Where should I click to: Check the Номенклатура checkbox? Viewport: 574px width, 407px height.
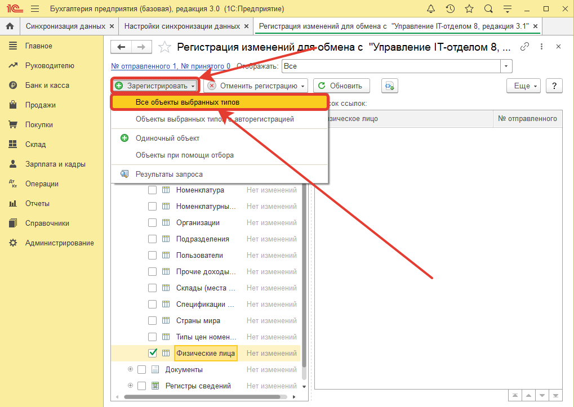point(152,190)
